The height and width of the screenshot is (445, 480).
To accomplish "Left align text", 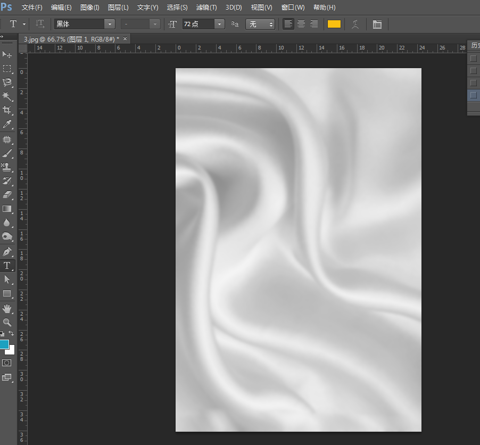I will tap(288, 24).
